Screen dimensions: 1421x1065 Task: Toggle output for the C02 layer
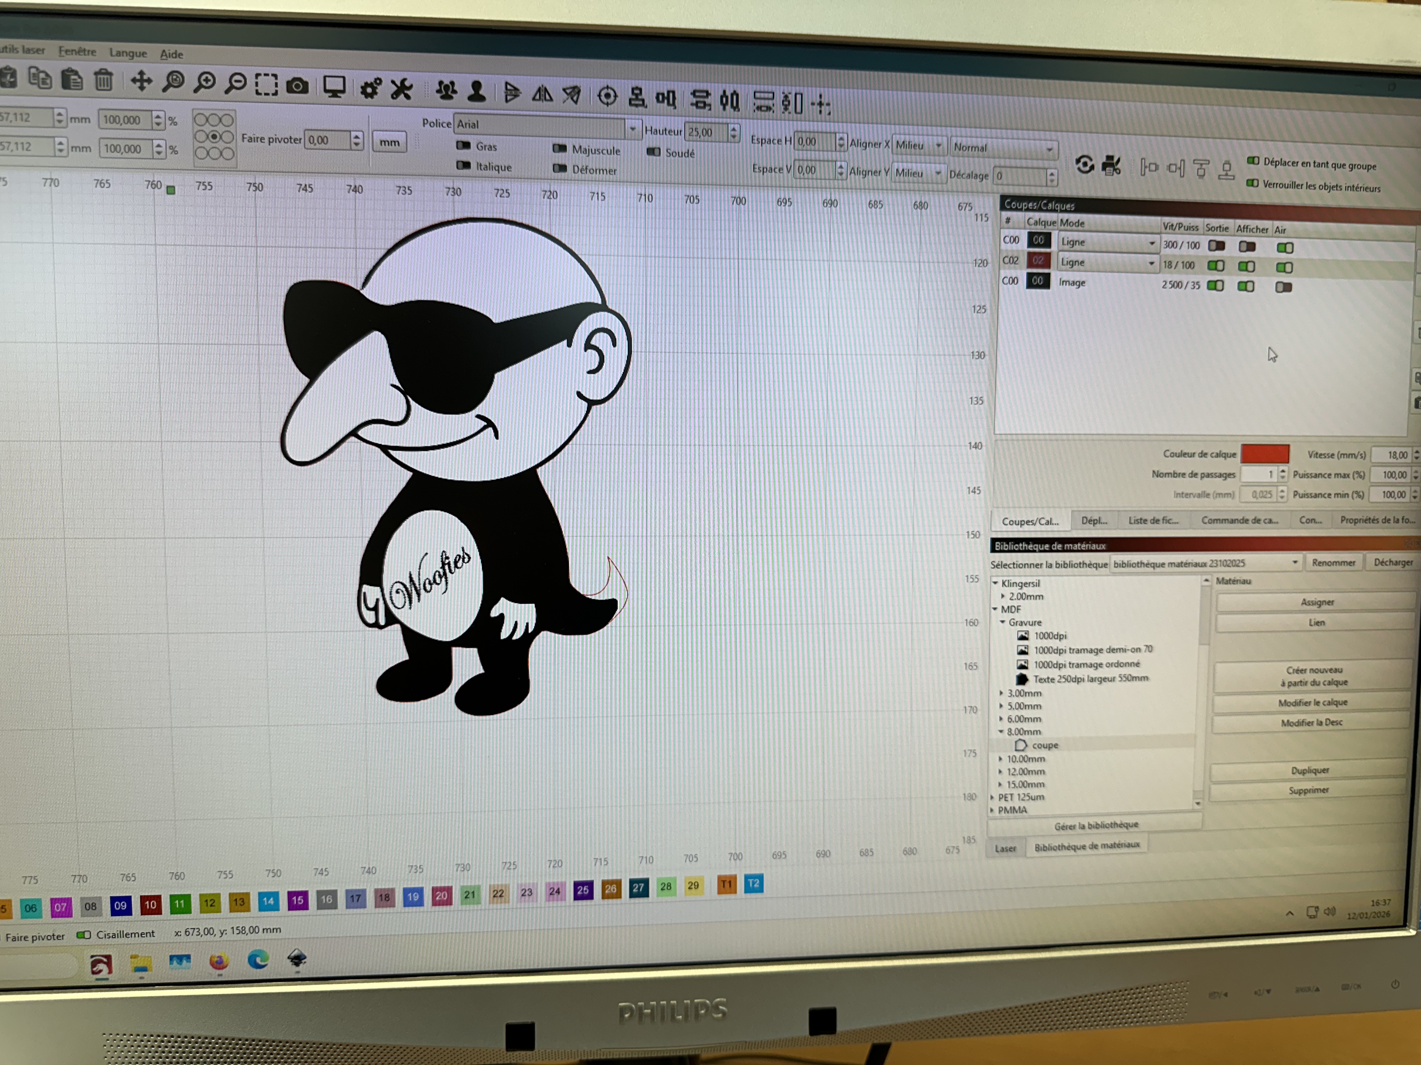[1216, 266]
